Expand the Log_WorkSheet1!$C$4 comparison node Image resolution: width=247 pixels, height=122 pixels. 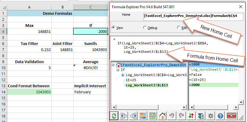(123, 75)
